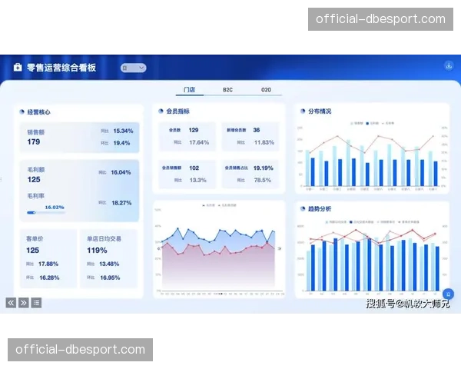Click the 毛利率 progress bar
The height and width of the screenshot is (369, 461).
[x=46, y=212]
